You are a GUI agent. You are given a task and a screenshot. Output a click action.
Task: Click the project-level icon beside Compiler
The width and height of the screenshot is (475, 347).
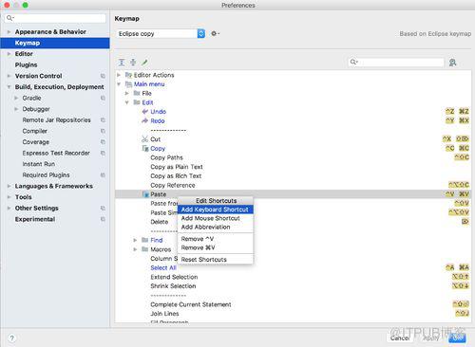[x=103, y=131]
